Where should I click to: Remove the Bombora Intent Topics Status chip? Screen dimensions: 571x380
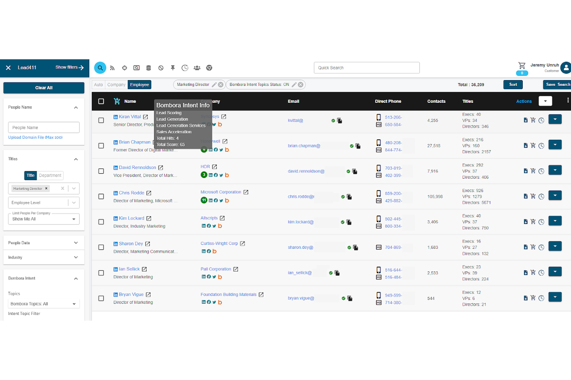[x=301, y=85]
